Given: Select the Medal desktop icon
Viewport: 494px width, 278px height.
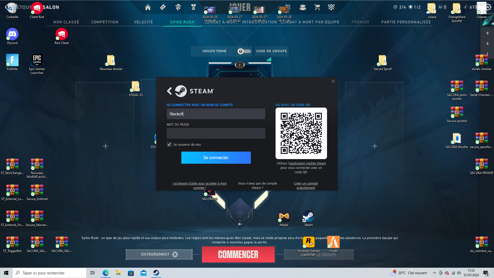Looking at the screenshot, I should [x=284, y=218].
